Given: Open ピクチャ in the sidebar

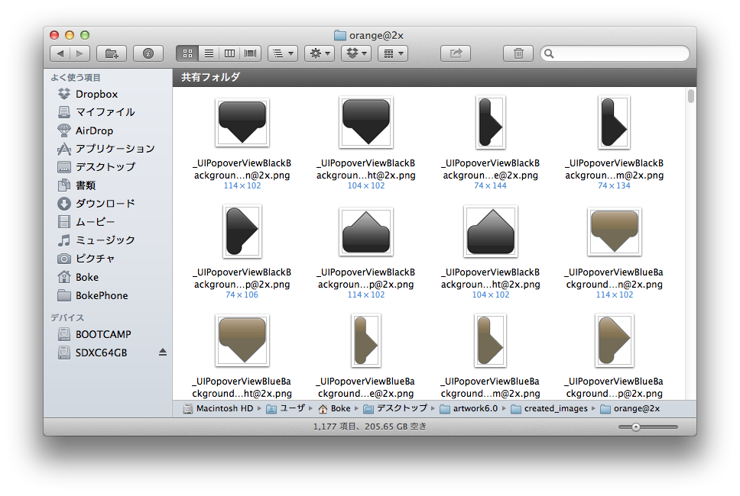Looking at the screenshot, I should (x=86, y=259).
